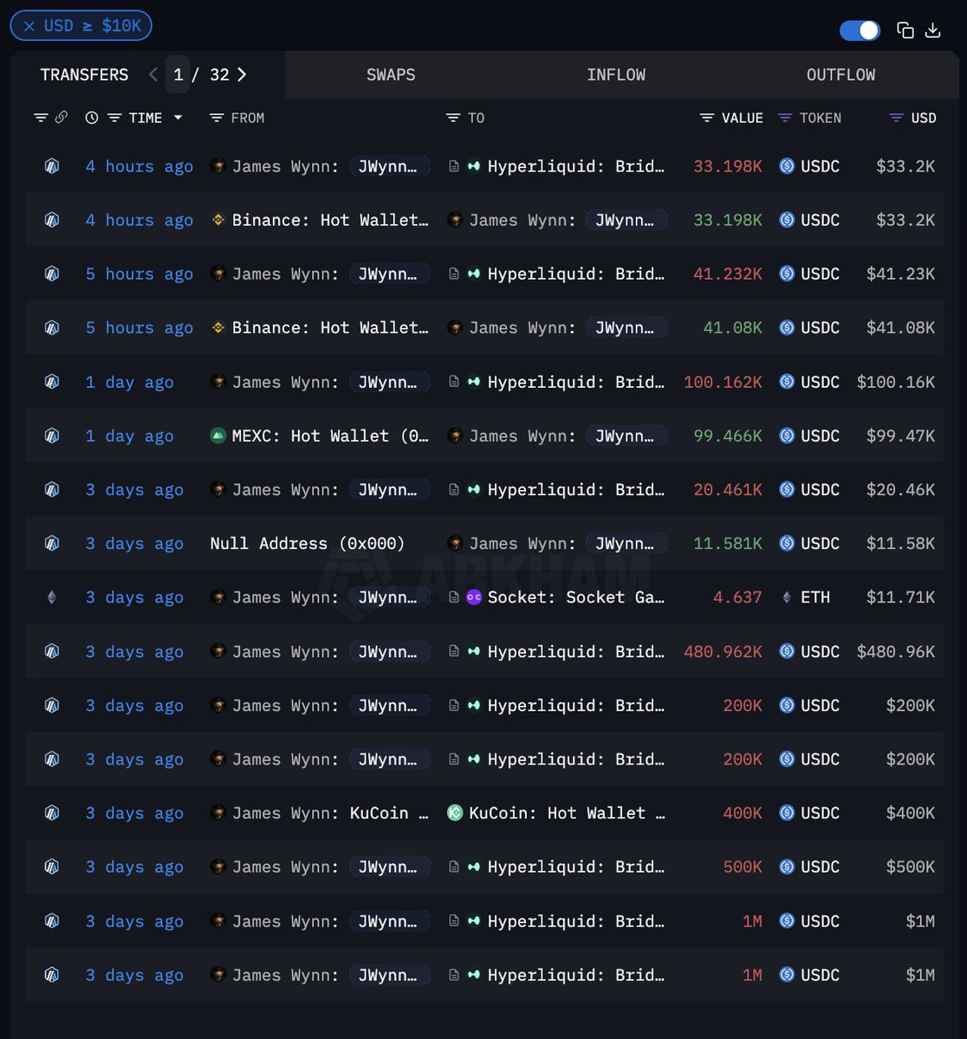The height and width of the screenshot is (1039, 967).
Task: Click JWynn recipient tag in 11.581K row
Action: click(x=626, y=544)
